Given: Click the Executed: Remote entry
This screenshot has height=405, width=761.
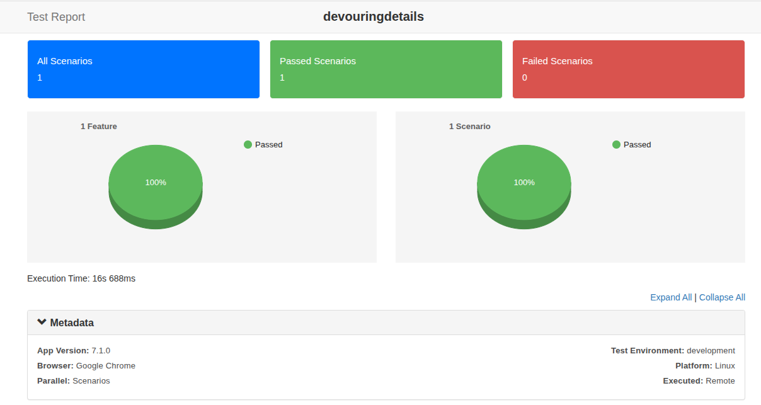Looking at the screenshot, I should tap(699, 380).
